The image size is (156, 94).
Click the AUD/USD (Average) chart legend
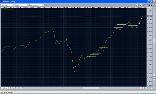(7, 9)
